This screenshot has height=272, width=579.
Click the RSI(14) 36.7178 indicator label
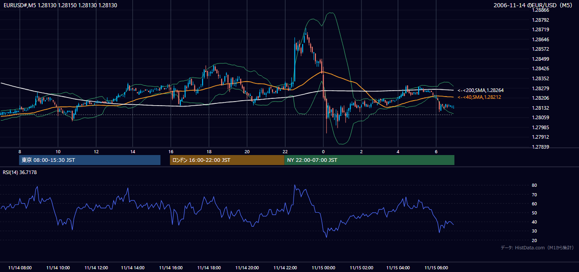(x=19, y=172)
